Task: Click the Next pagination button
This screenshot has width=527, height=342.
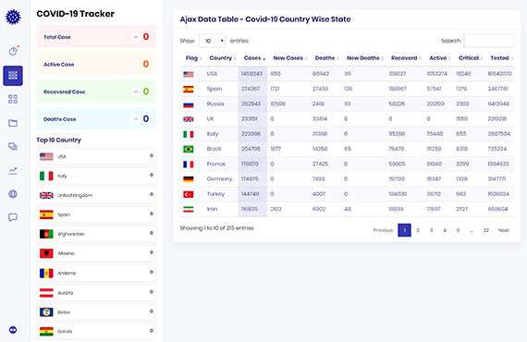Action: pos(504,230)
